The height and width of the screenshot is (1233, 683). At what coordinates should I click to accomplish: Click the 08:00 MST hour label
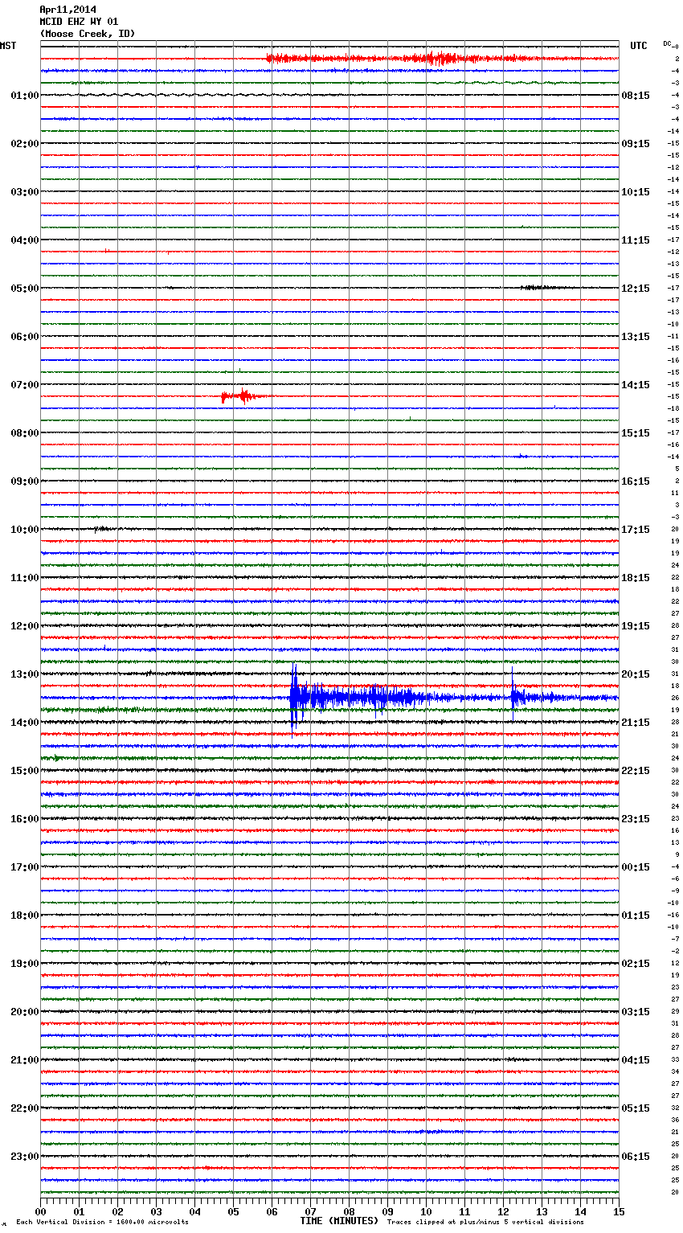tap(24, 433)
